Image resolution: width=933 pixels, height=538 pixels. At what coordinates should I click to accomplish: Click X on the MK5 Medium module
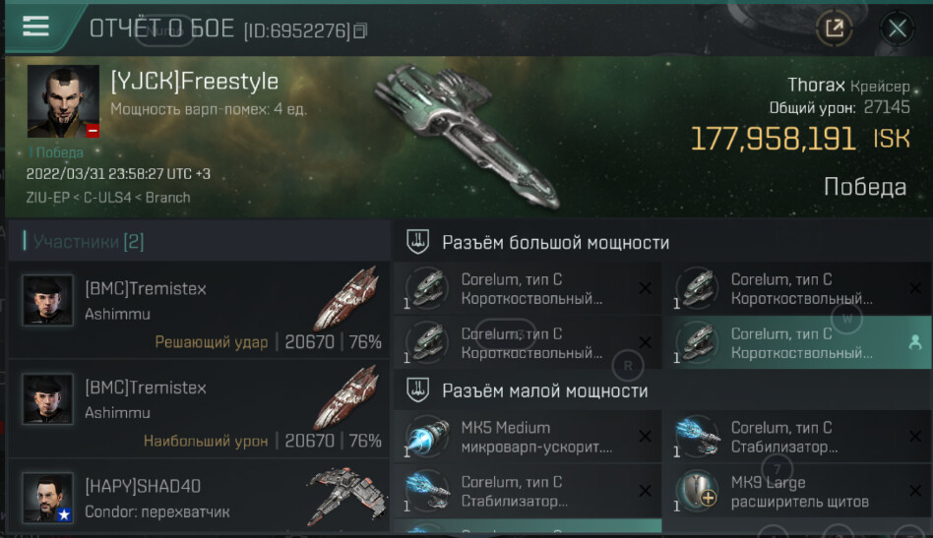point(645,437)
